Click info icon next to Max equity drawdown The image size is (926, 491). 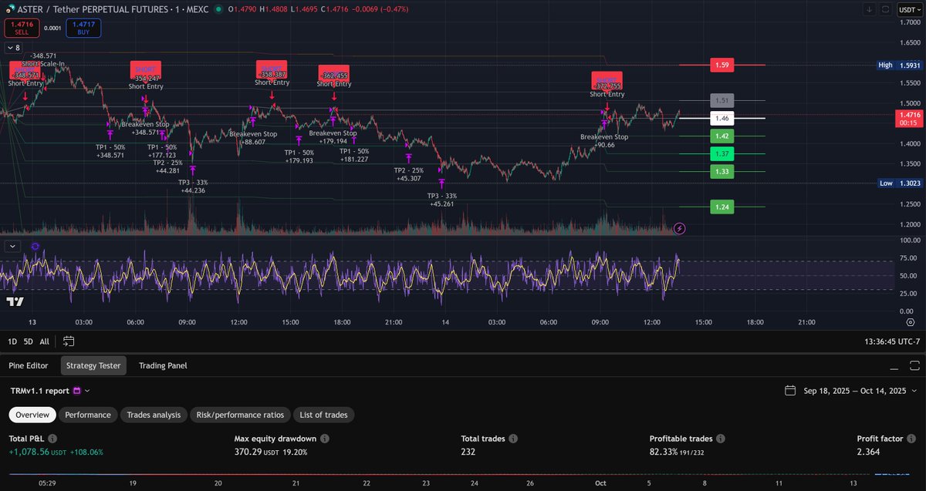(x=325, y=439)
